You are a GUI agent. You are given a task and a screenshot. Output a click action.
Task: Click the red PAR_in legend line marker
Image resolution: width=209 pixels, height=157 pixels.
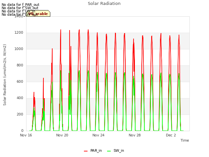point(86,151)
